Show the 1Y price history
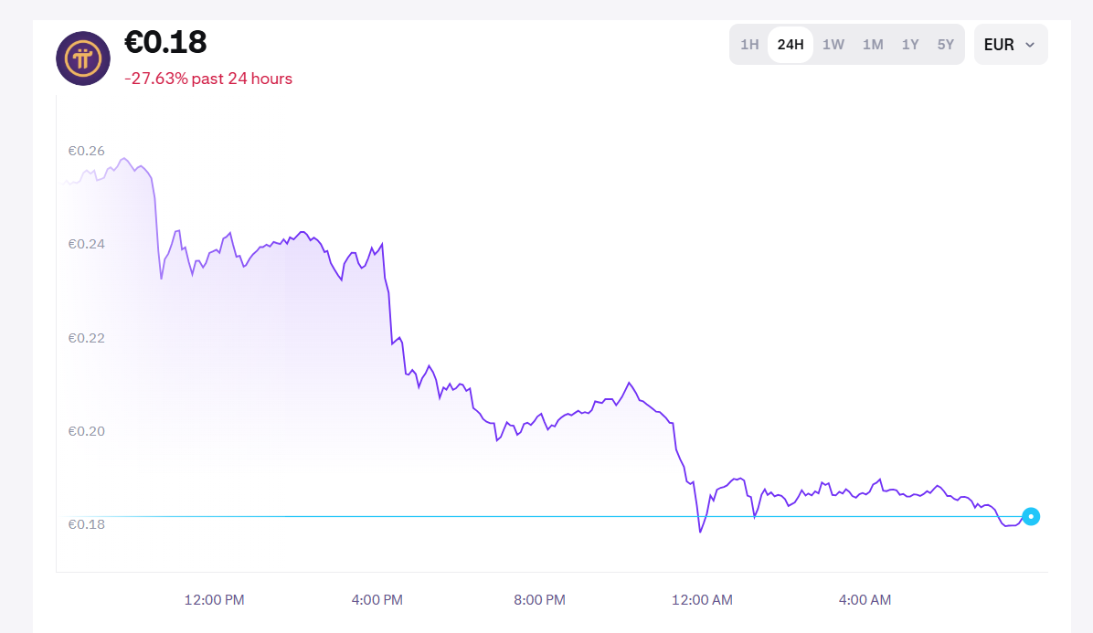 (910, 45)
